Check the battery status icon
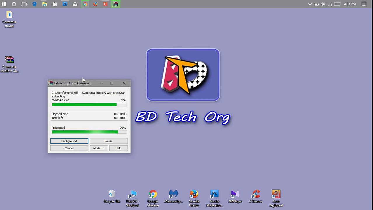Image resolution: width=373 pixels, height=210 pixels. point(316,4)
